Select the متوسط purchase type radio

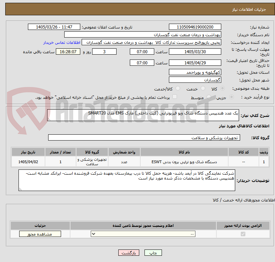(209, 97)
